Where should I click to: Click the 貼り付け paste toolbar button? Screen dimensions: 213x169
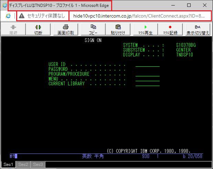pyautogui.click(x=118, y=30)
